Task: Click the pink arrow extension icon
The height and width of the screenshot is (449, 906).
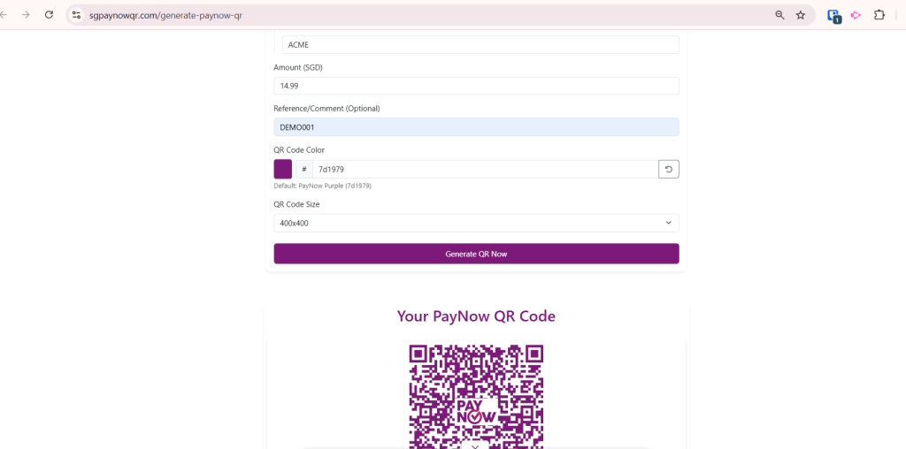Action: point(856,15)
